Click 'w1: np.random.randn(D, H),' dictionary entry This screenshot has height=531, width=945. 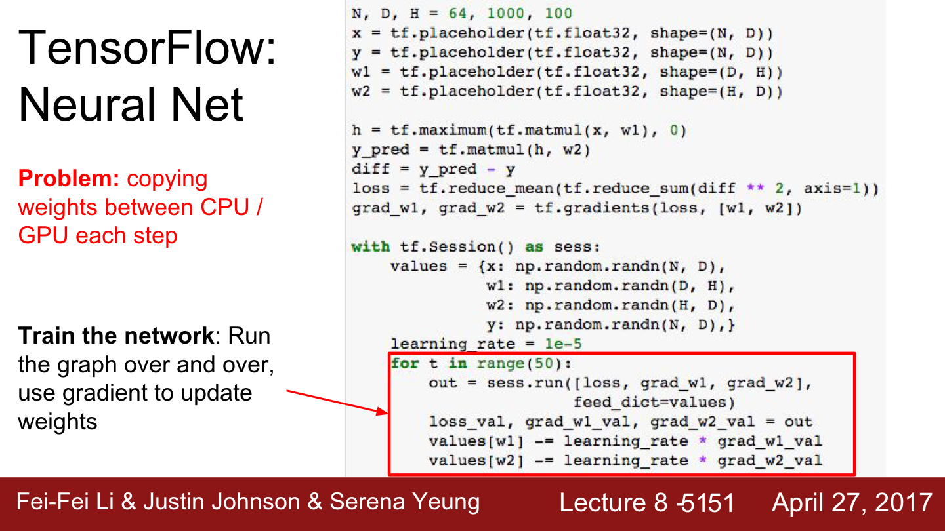click(610, 286)
